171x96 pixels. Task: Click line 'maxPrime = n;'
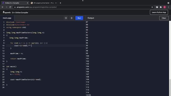(17, 54)
